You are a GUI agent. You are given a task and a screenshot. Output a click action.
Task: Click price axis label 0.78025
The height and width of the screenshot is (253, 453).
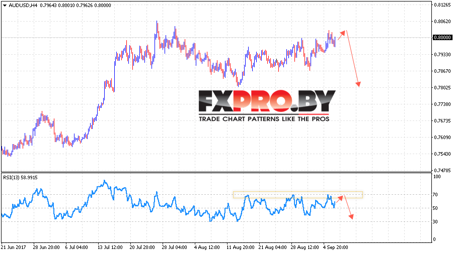pyautogui.click(x=442, y=88)
